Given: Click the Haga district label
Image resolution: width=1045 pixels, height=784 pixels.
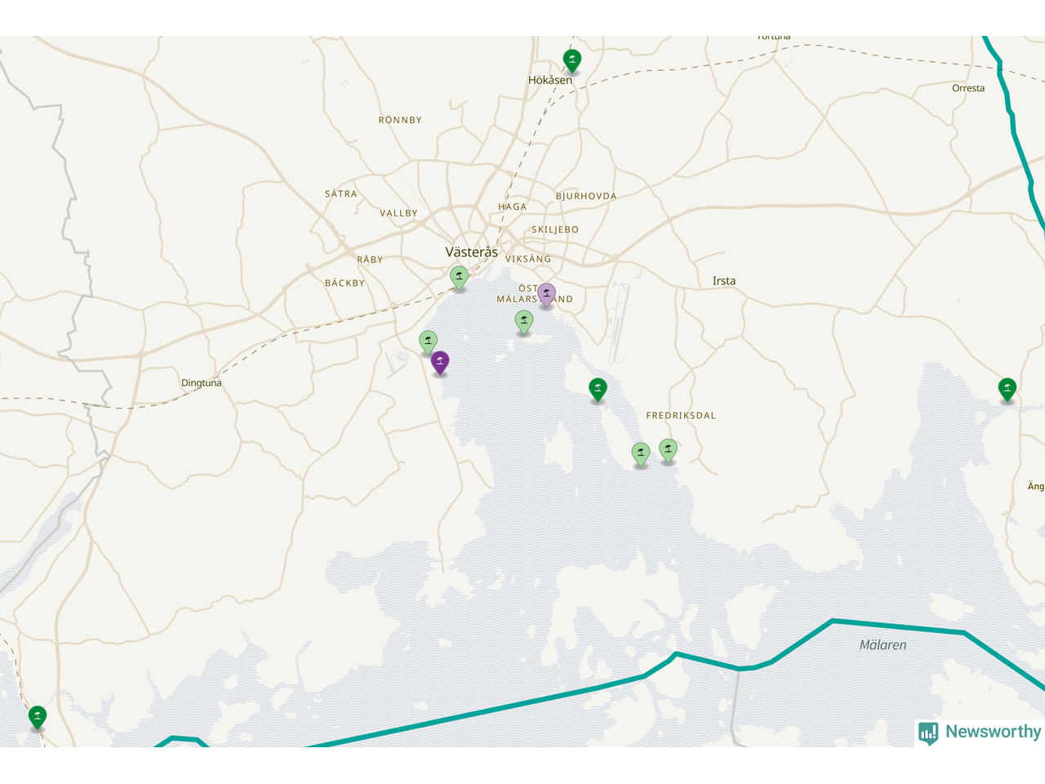Looking at the screenshot, I should coord(513,207).
